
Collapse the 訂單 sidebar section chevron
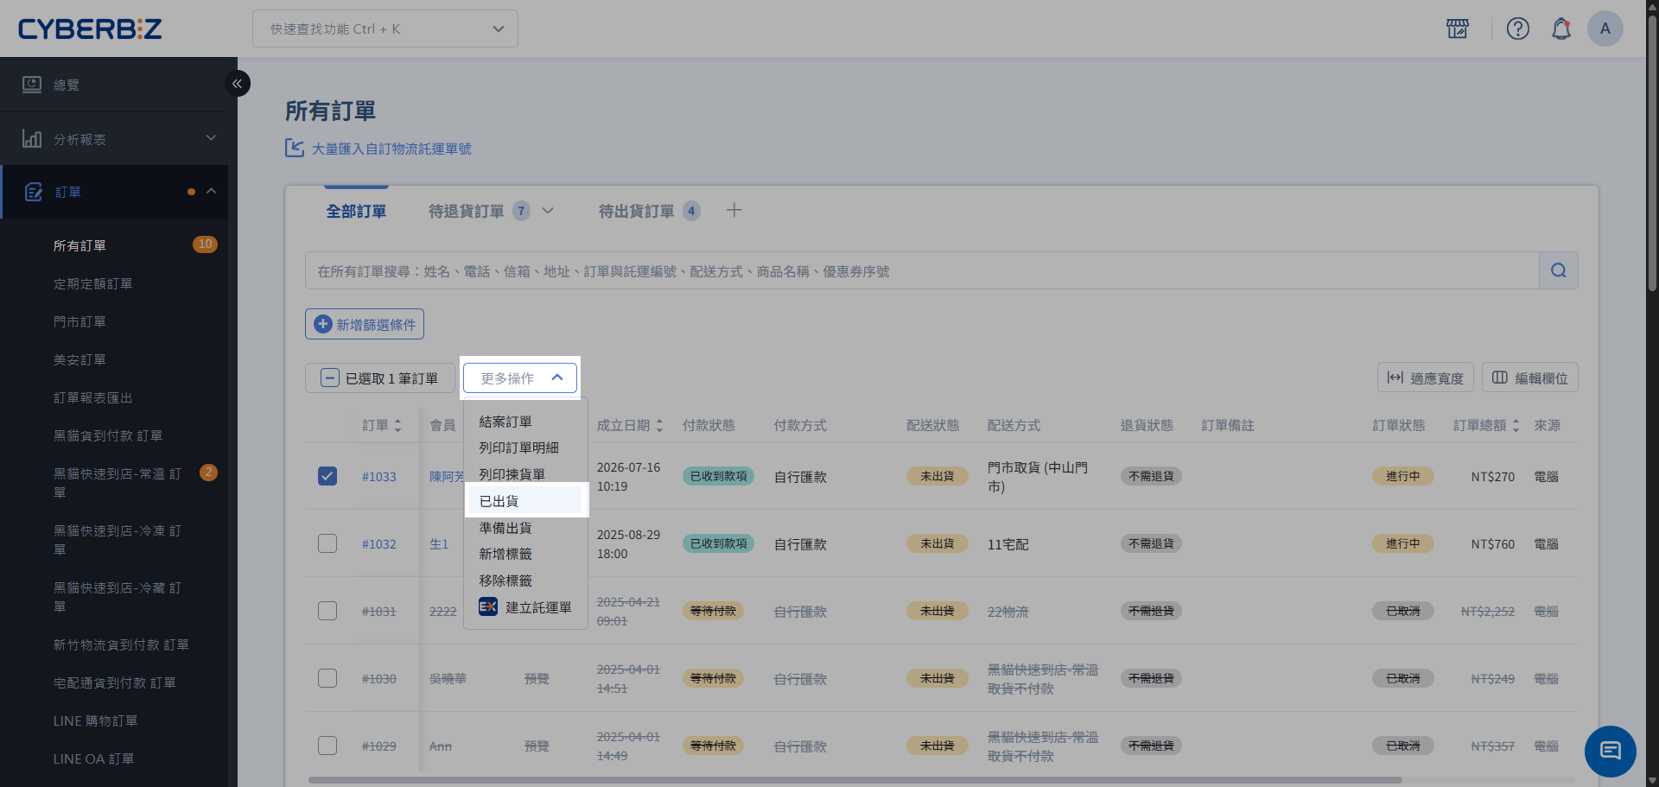pyautogui.click(x=211, y=191)
